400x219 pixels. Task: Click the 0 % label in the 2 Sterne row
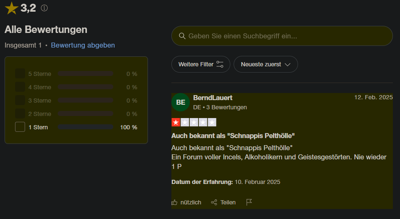[132, 114]
